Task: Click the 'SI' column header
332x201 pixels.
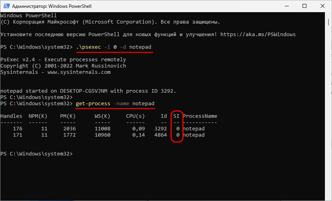Action: point(176,116)
